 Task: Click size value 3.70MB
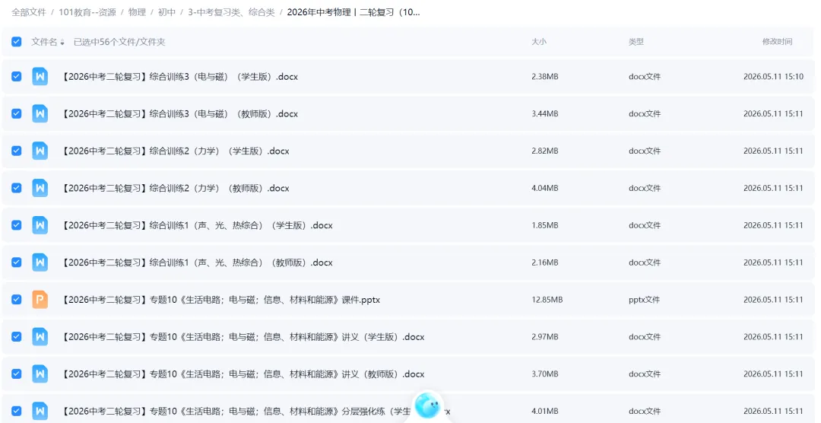click(x=545, y=374)
